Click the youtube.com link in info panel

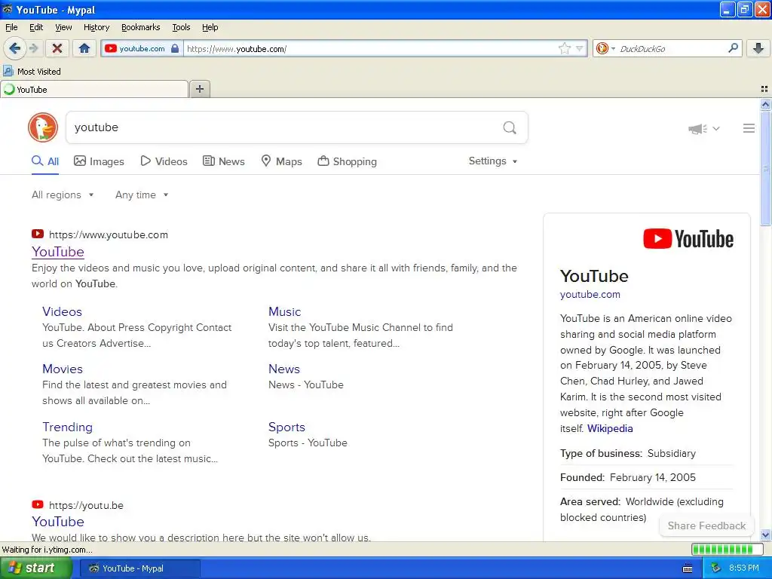tap(590, 295)
